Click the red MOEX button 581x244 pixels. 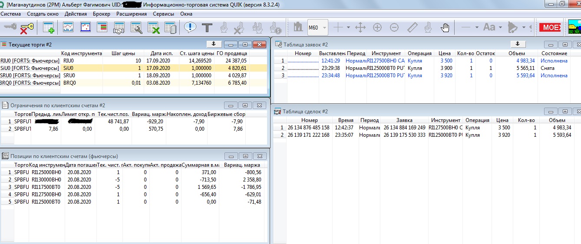551,28
